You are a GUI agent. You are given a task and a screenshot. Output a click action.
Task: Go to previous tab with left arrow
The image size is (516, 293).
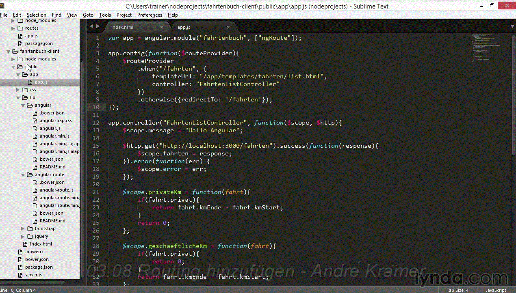[91, 26]
